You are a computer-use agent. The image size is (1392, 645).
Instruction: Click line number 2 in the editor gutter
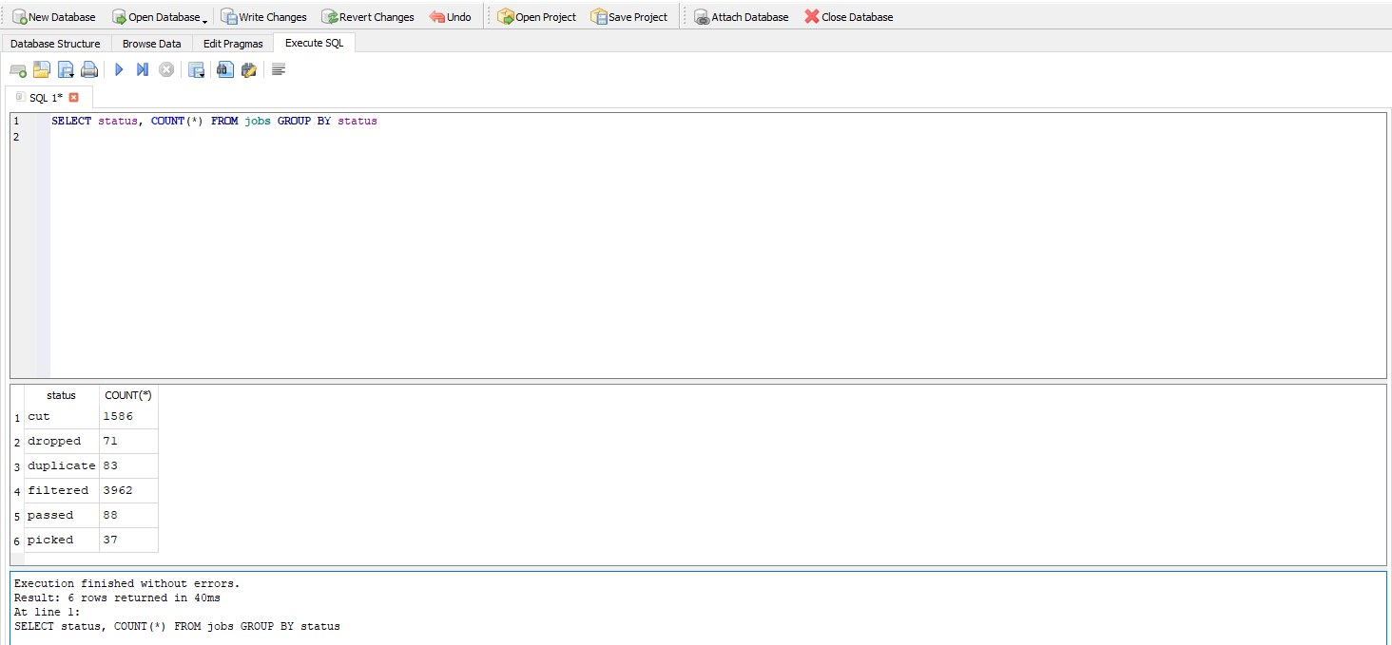15,137
